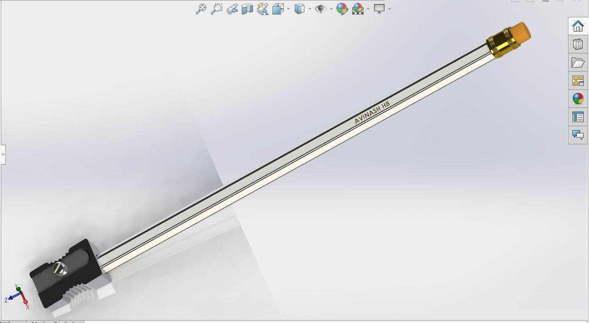Click the Zoom to Fit icon
Image resolution: width=589 pixels, height=323 pixels.
(201, 8)
